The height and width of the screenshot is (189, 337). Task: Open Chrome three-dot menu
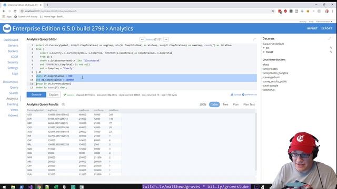(x=333, y=11)
